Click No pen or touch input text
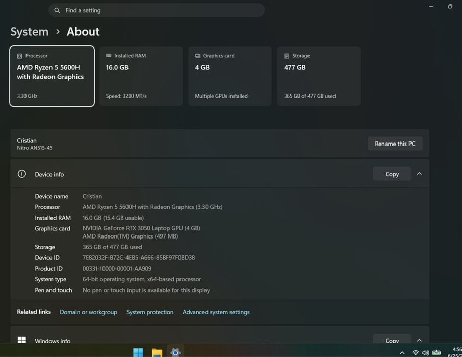Image resolution: width=462 pixels, height=357 pixels. coord(146,290)
